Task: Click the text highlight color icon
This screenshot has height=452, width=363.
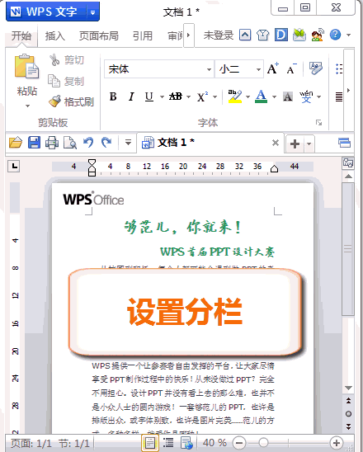Action: (x=235, y=97)
